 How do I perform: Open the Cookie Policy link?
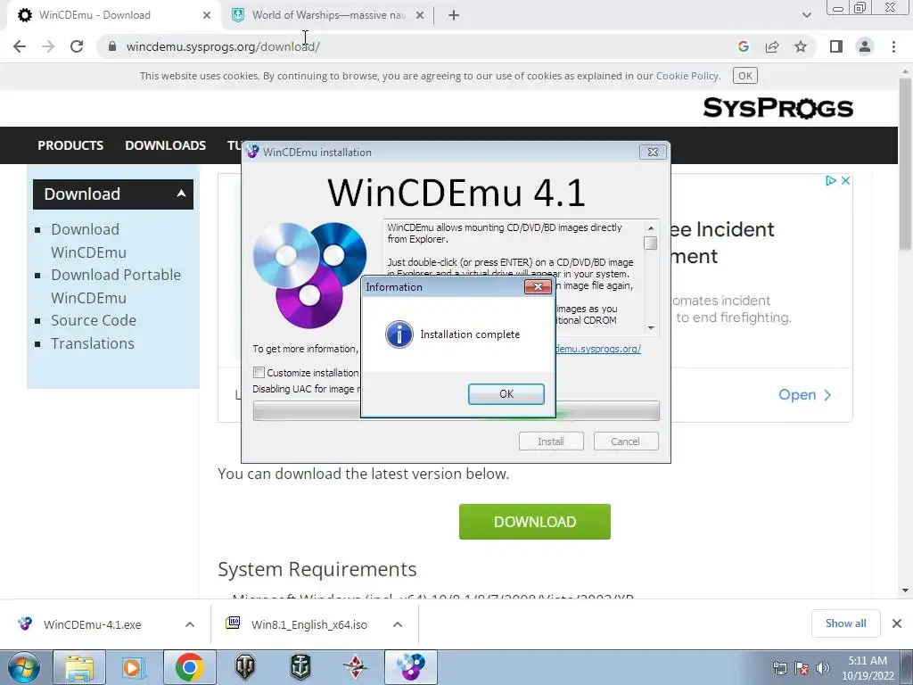687,76
